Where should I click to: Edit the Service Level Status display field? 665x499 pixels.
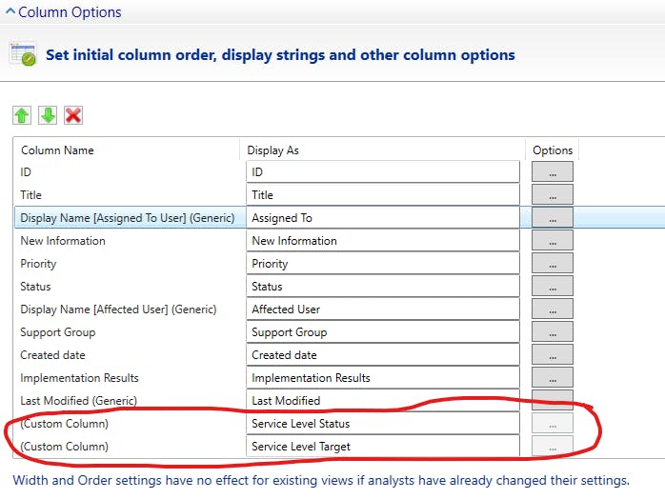(x=382, y=423)
